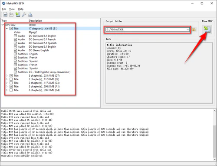Check the 6 chapter(s) 396.1 MB title
Image resolution: width=217 pixels, height=166 pixels.
click(x=11, y=90)
